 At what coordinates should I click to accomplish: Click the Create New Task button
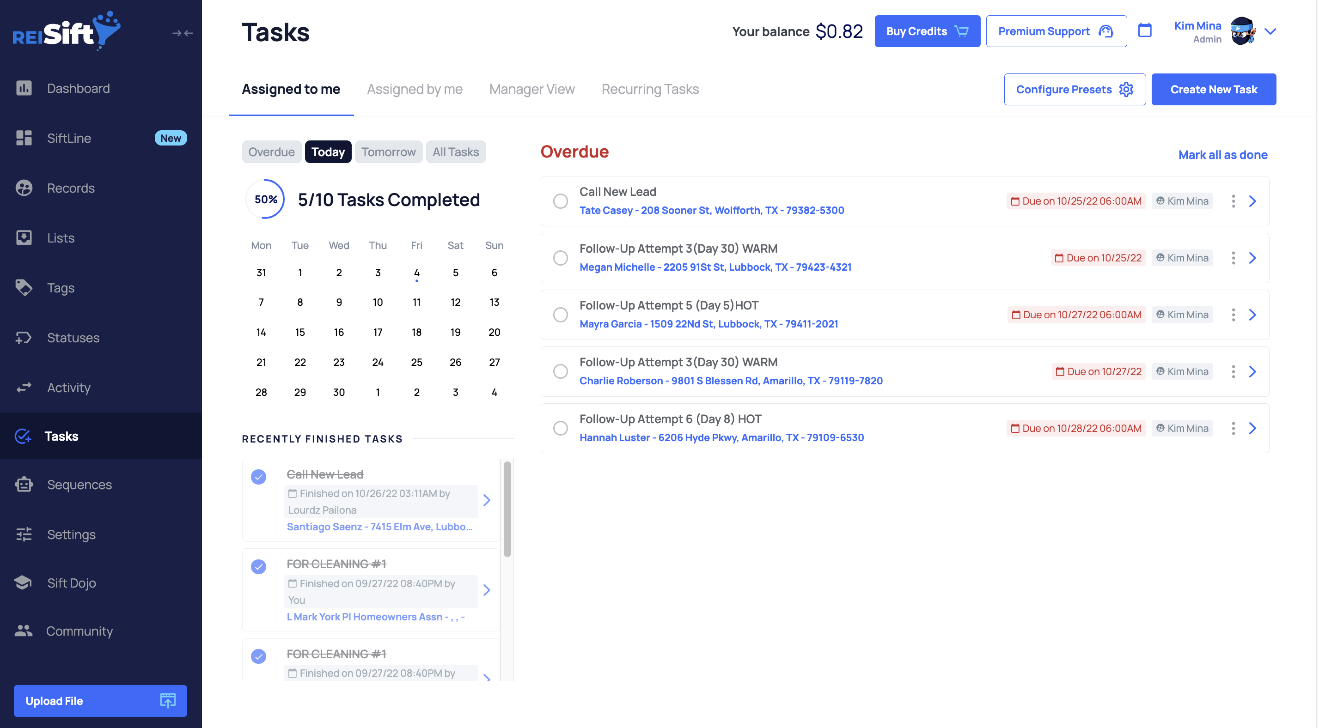[1213, 90]
